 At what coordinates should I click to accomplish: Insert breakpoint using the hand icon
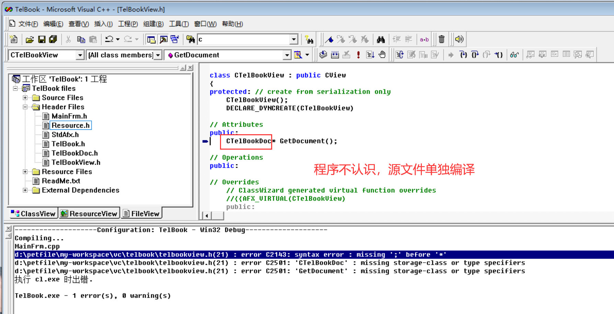382,55
